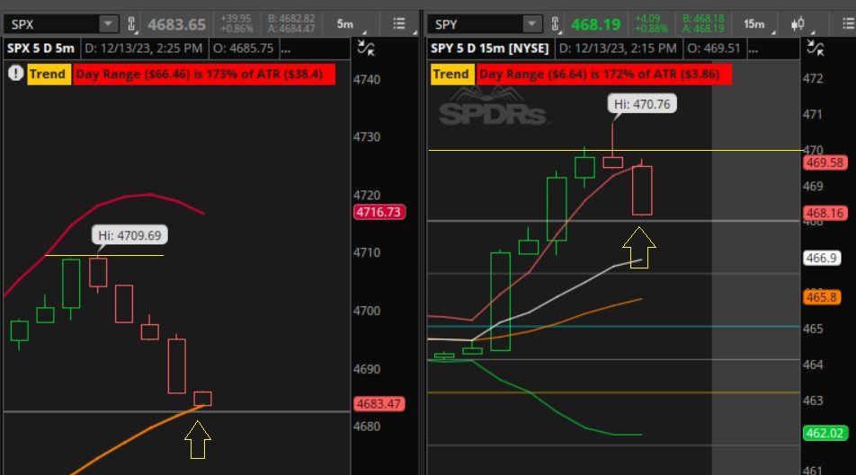Viewport: 856px width, 475px height.
Task: Toggle auto-fit price axis icon on SPX chart
Action: tap(366, 48)
